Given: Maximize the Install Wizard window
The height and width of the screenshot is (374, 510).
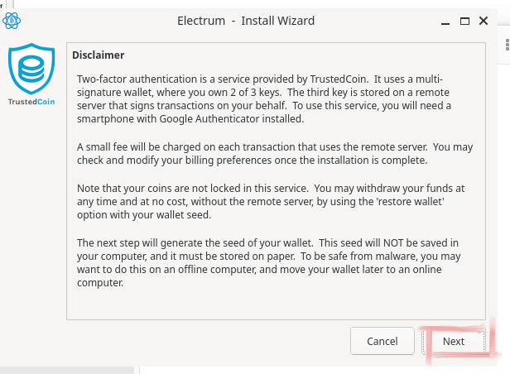Looking at the screenshot, I should click(x=464, y=20).
